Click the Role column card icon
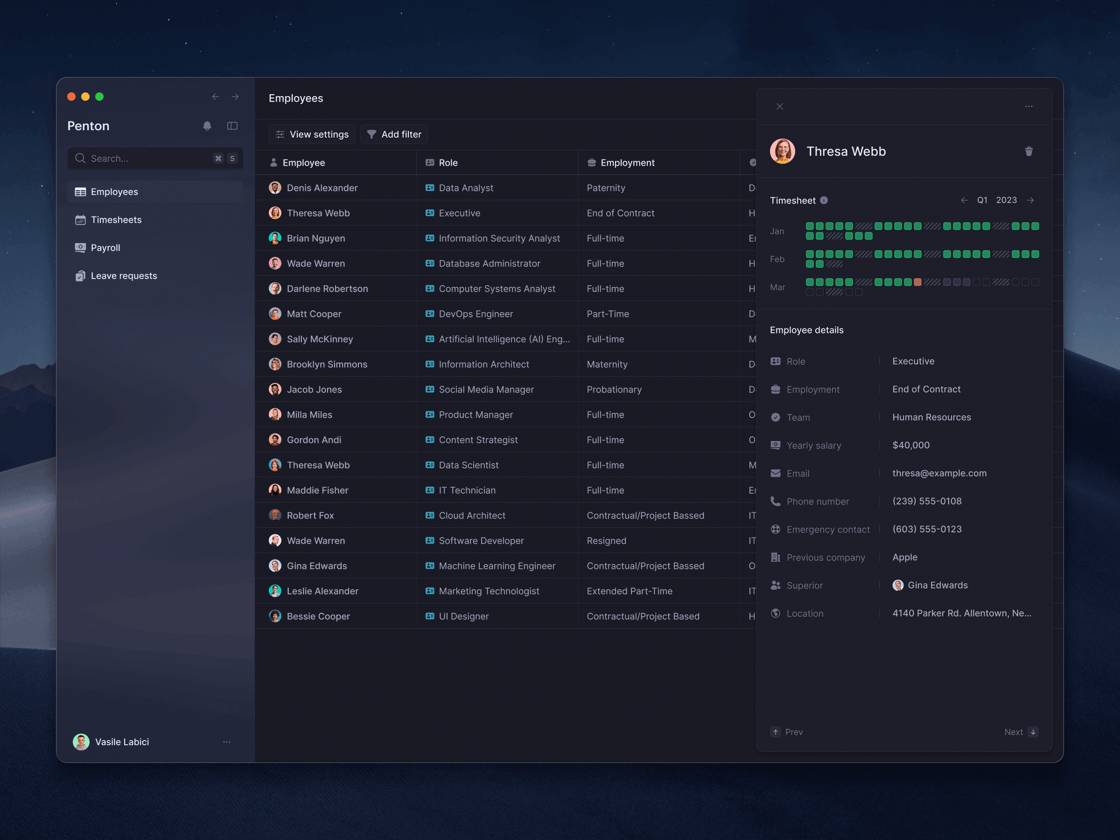This screenshot has height=840, width=1120. coord(430,162)
